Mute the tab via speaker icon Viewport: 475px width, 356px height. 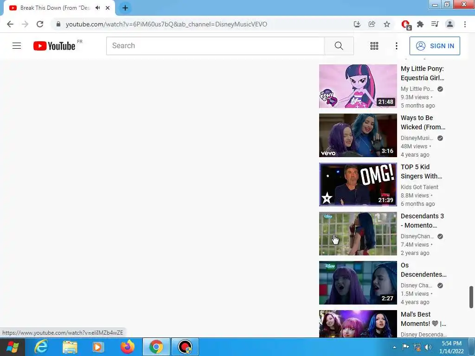[97, 8]
